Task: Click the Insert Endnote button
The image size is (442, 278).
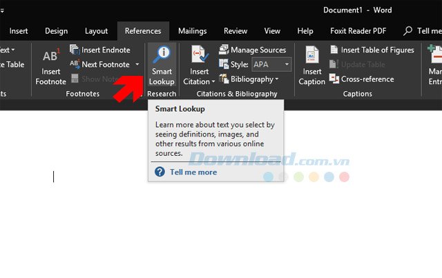Action: (100, 50)
